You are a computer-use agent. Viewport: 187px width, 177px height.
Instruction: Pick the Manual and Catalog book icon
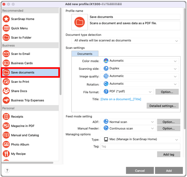coord(6,135)
